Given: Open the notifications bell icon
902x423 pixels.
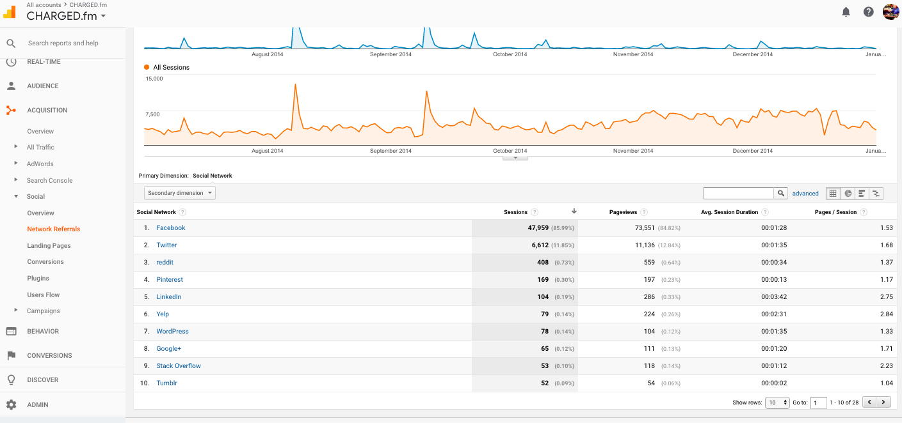Looking at the screenshot, I should point(846,12).
